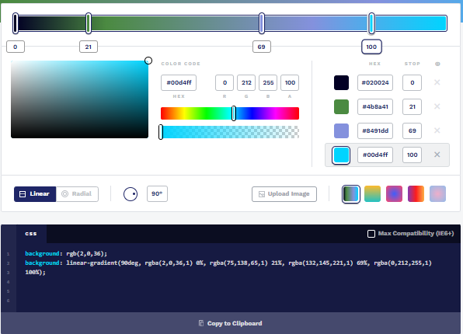The height and width of the screenshot is (334, 463).
Task: Choose the yellow-teal gradient preset
Action: click(372, 194)
